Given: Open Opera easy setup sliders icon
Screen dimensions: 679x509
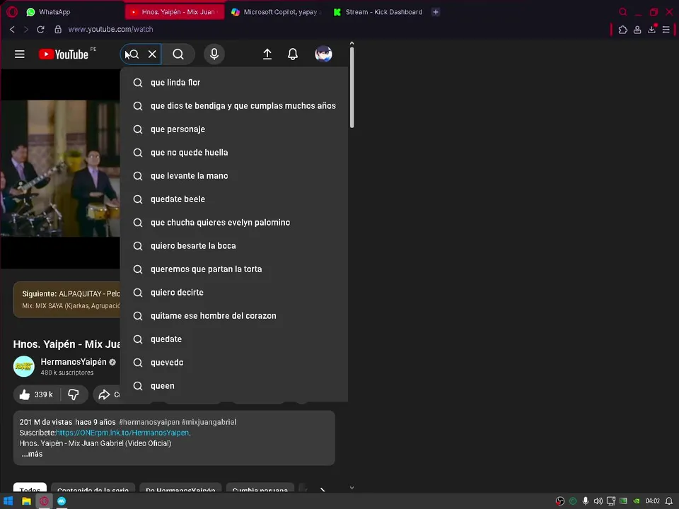Looking at the screenshot, I should click(x=666, y=30).
